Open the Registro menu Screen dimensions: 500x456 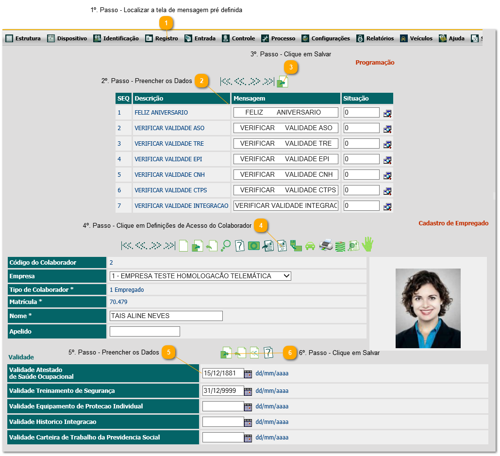point(162,38)
